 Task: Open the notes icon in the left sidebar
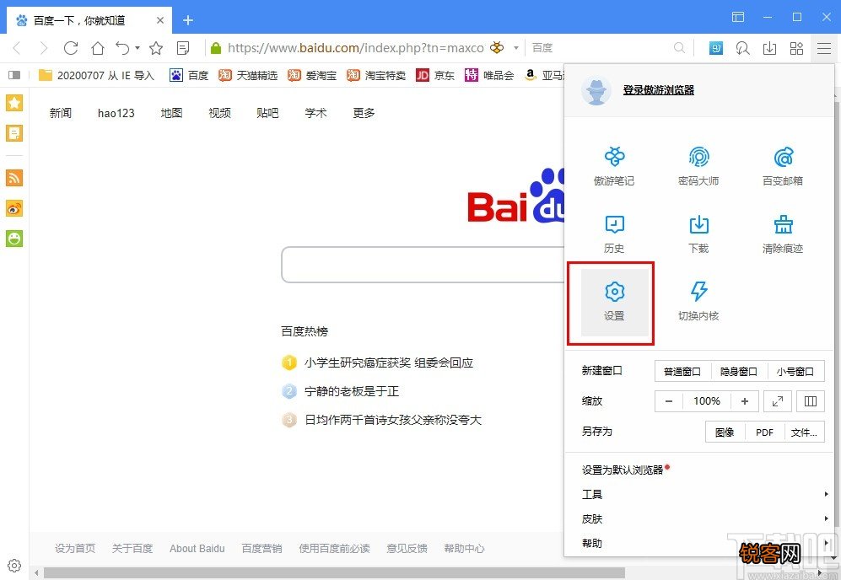(x=14, y=133)
